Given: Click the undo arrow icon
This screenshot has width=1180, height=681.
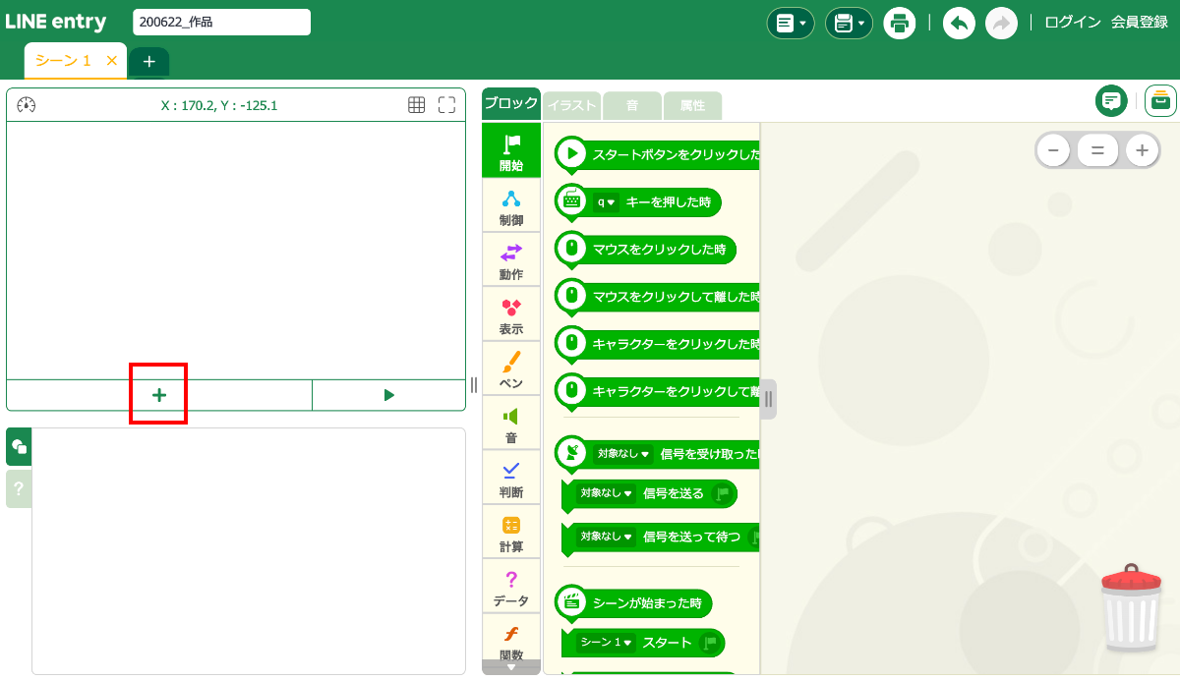Looking at the screenshot, I should 960,23.
